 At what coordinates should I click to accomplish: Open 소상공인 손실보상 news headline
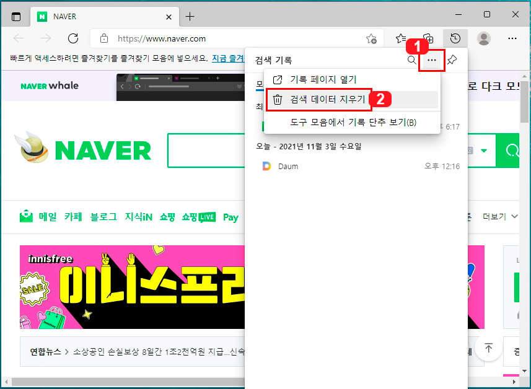[x=159, y=352]
